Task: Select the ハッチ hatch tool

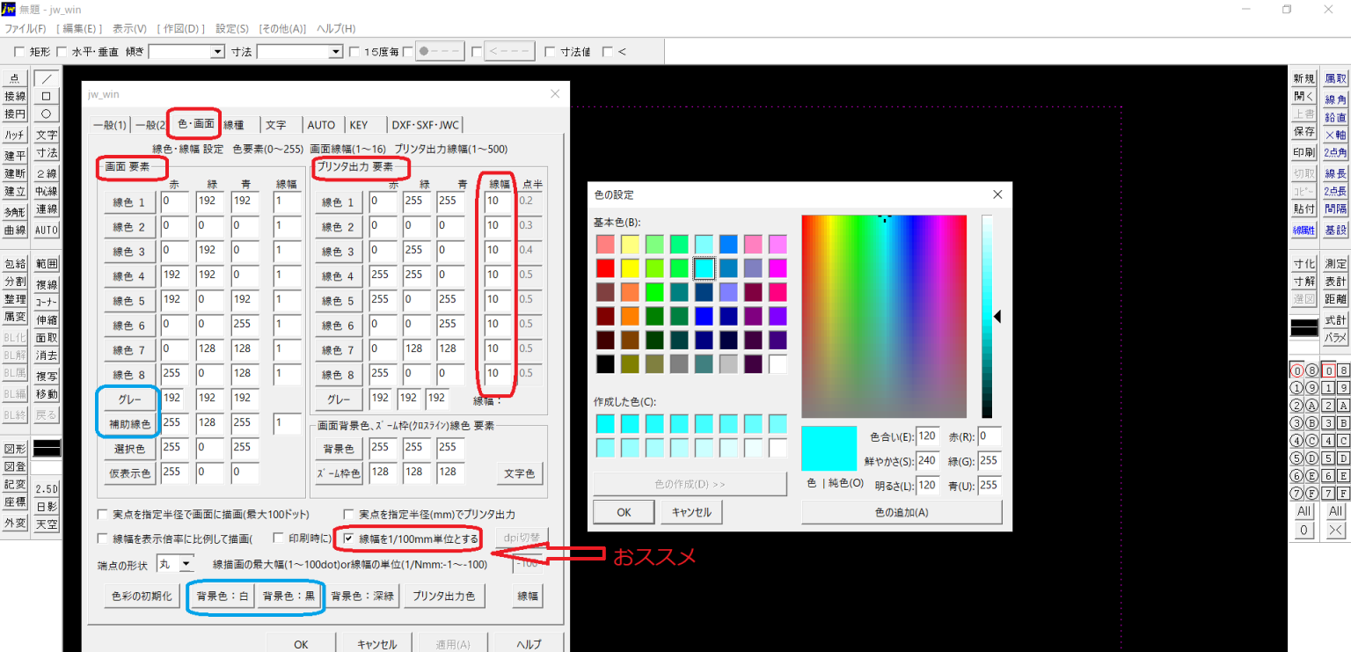Action: click(15, 135)
